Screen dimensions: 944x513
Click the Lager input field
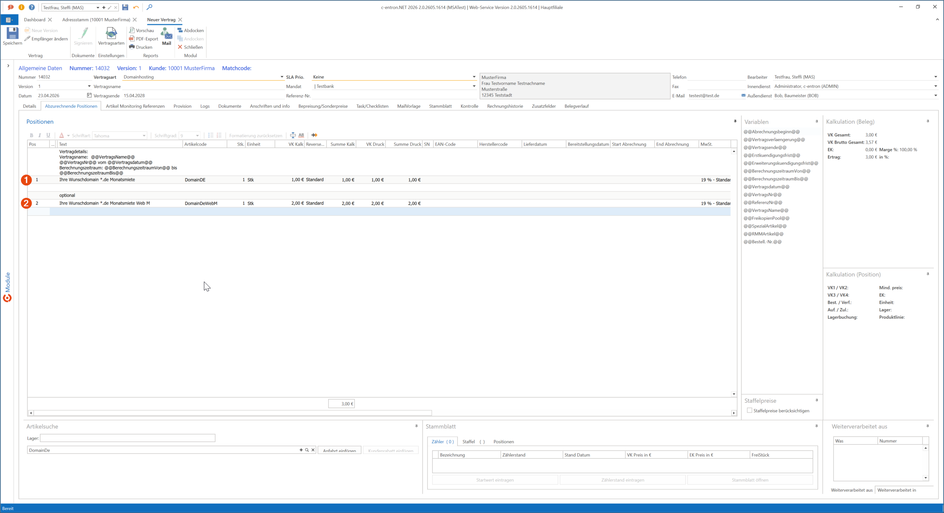pyautogui.click(x=128, y=438)
